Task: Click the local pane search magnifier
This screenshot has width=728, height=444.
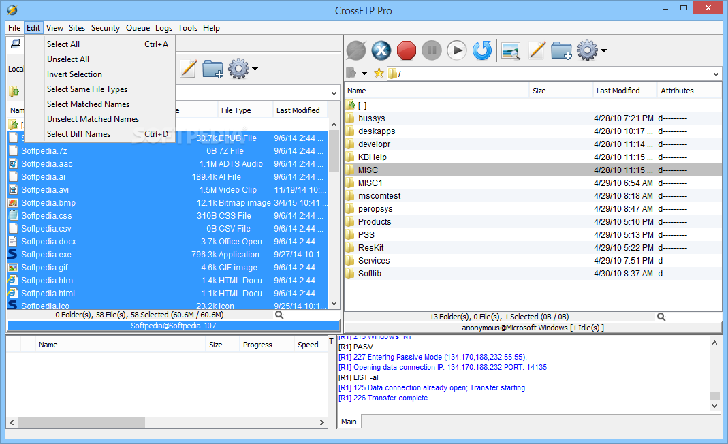Action: 279,315
